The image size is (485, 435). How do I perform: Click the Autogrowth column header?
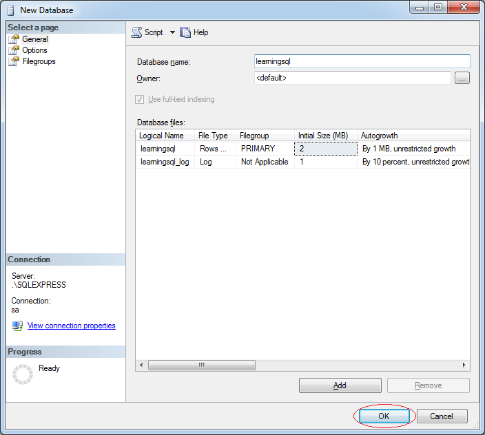pos(413,136)
